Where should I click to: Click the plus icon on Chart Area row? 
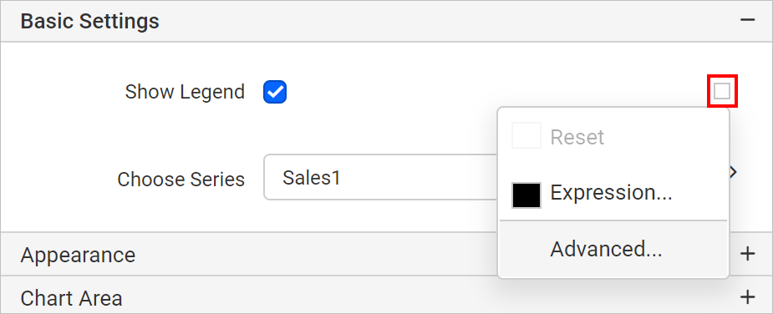(747, 296)
